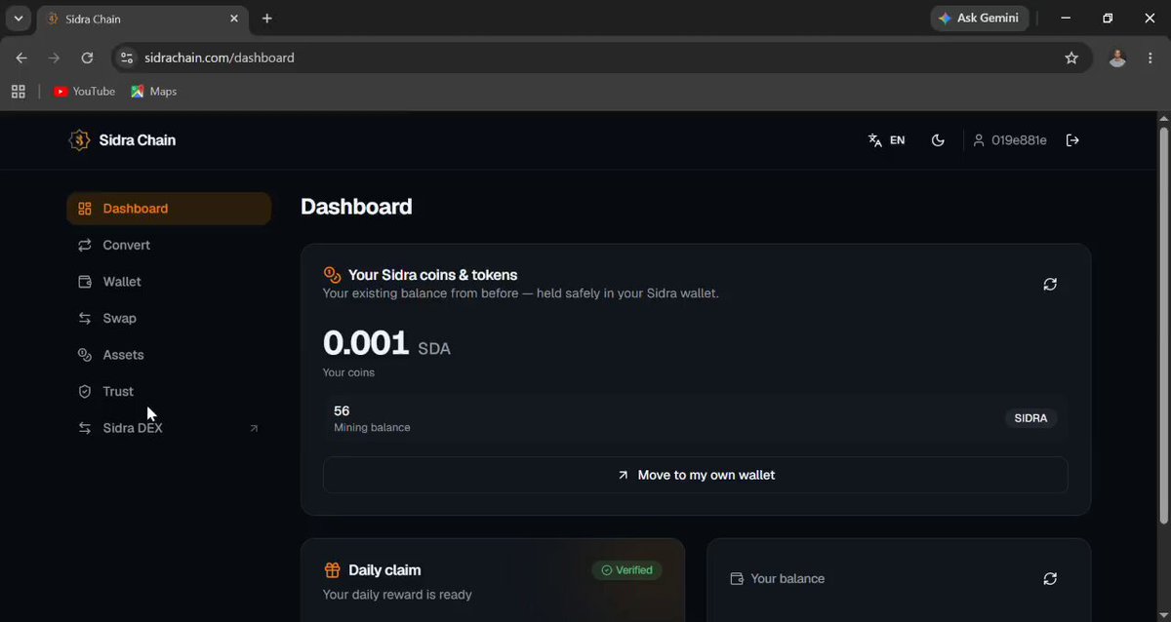Select Dashboard in the sidebar

(169, 209)
